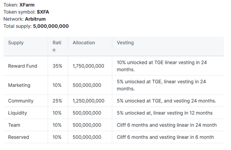Screen dimensions: 231x150
Task: Click Marketing's 500,000,000 allocation
Action: (87, 85)
